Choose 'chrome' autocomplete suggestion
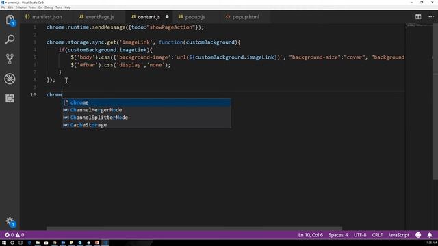 click(x=146, y=102)
